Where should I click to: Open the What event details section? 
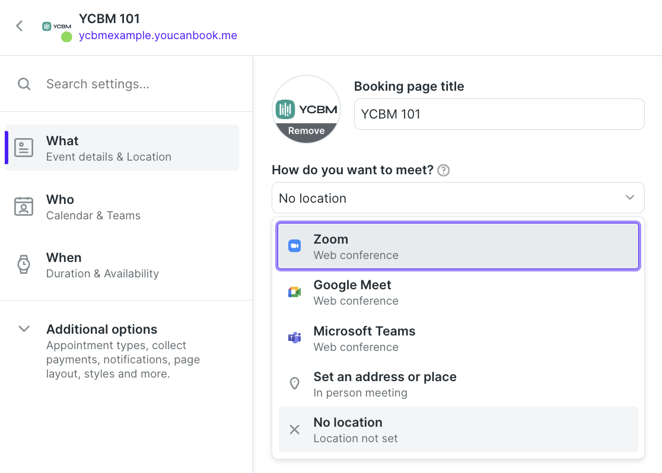click(122, 148)
